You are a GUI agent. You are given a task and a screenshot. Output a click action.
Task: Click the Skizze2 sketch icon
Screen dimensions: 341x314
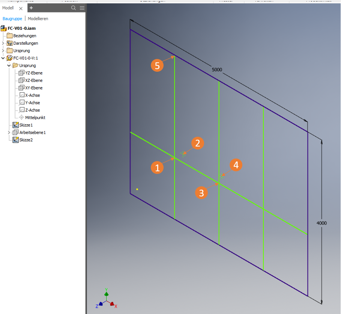15,140
